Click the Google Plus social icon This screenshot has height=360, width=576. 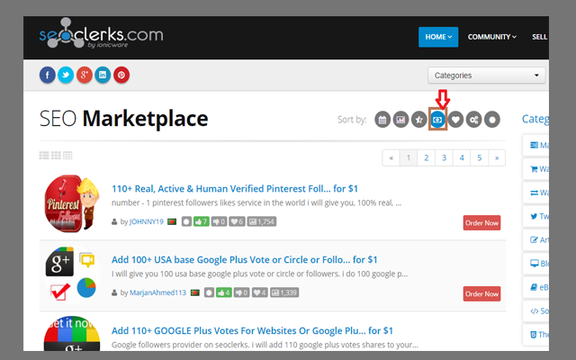85,75
